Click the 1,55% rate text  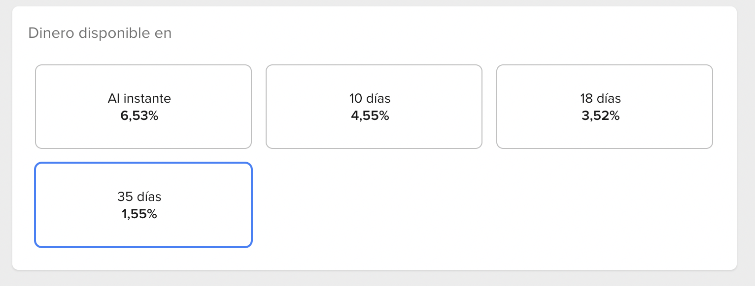(139, 214)
